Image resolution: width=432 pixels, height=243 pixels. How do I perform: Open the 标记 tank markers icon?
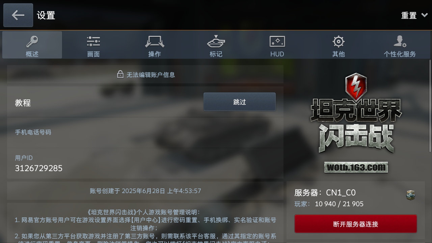point(216,42)
